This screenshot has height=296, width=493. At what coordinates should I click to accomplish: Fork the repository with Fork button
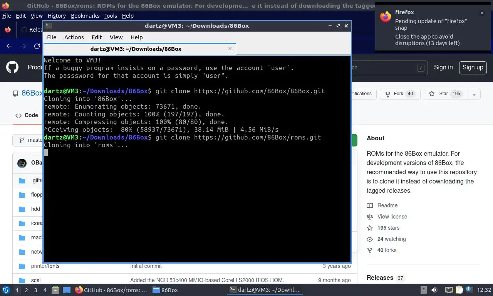(399, 94)
